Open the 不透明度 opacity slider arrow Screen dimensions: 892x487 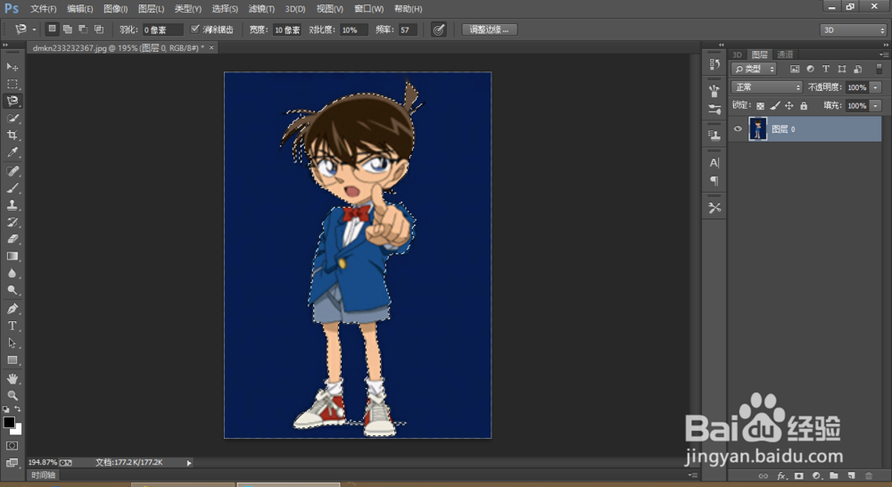(x=876, y=87)
